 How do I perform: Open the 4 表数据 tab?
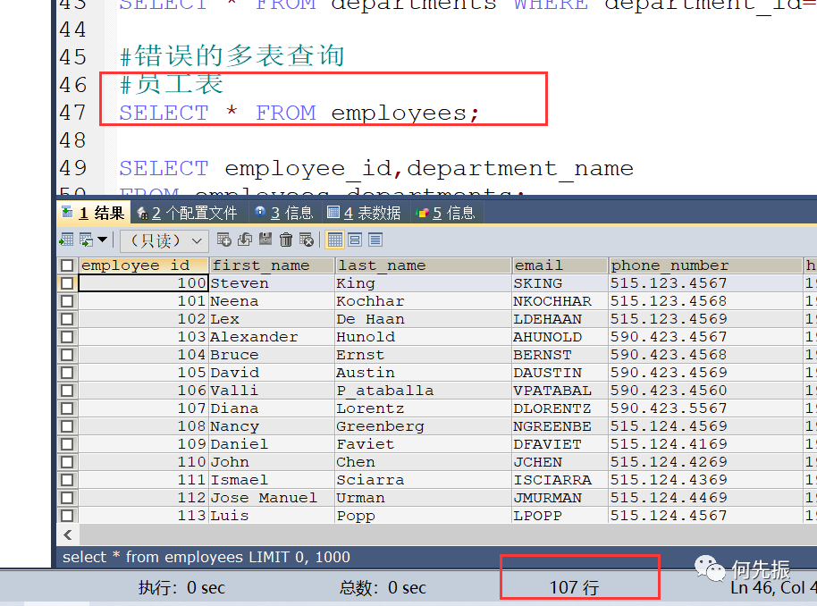pyautogui.click(x=364, y=213)
